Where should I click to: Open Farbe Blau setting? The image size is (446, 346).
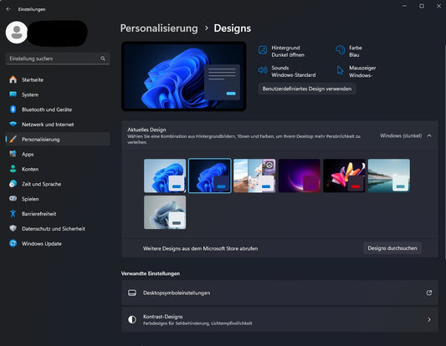pyautogui.click(x=356, y=51)
